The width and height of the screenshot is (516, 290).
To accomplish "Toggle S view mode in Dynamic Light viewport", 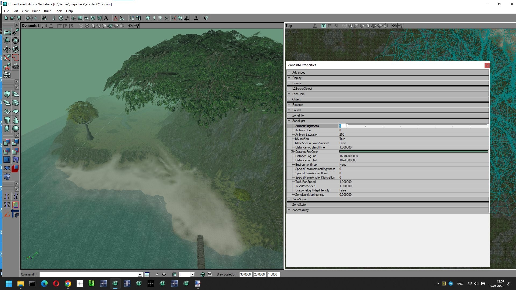I will 72,26.
